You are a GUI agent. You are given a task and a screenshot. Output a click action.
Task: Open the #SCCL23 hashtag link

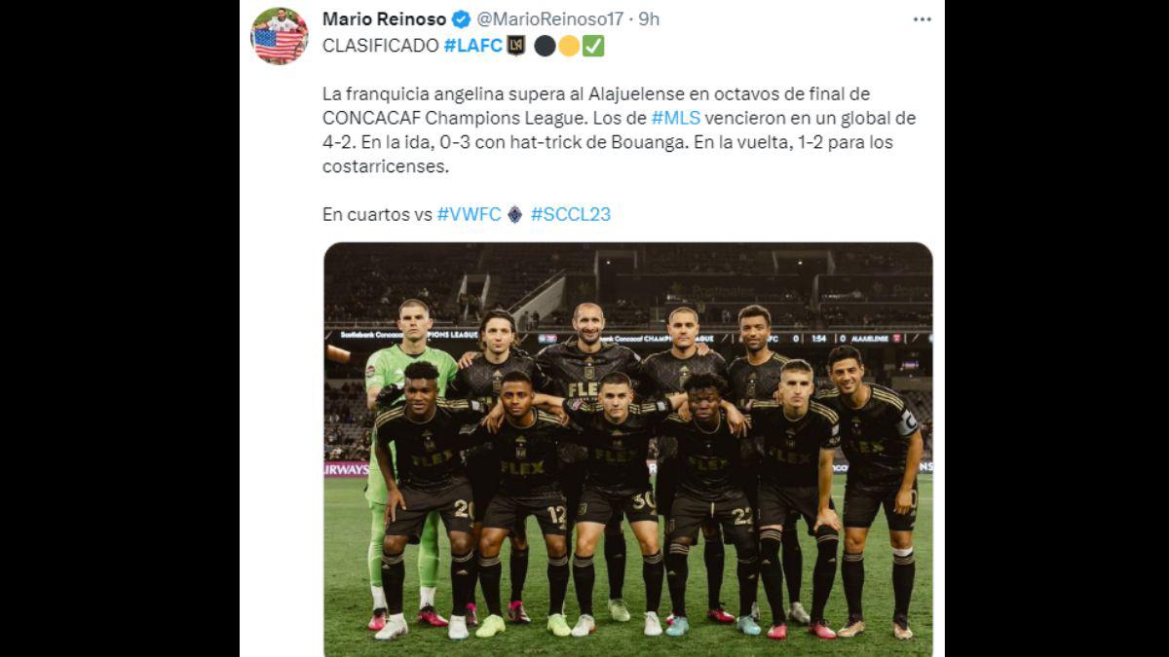571,214
